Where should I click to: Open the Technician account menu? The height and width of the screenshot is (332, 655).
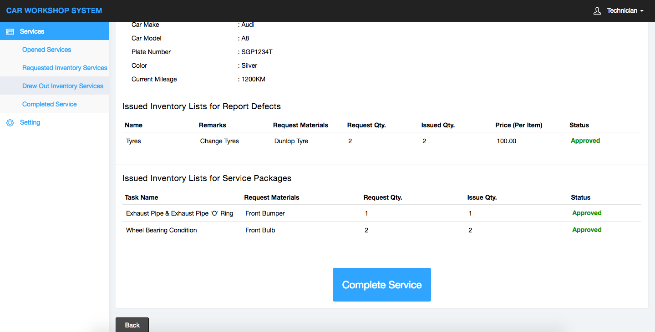coord(622,11)
